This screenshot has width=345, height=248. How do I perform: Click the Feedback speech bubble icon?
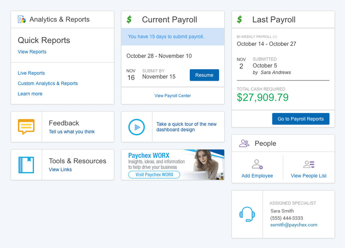(x=26, y=127)
